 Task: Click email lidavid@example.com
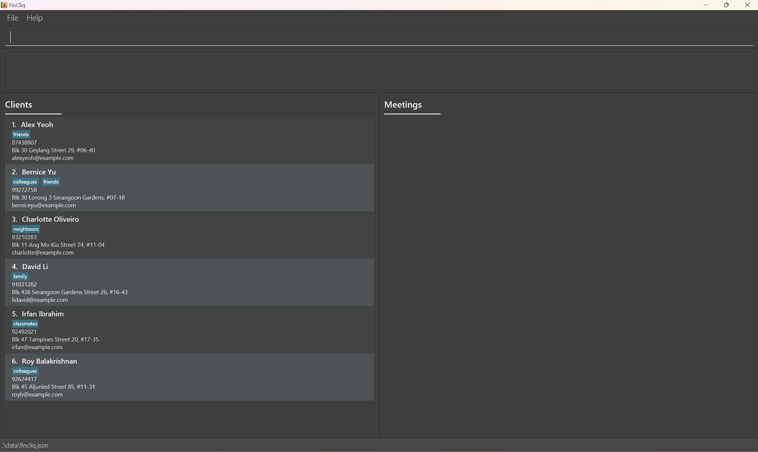[40, 300]
